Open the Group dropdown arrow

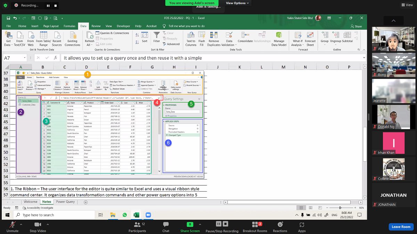coord(325,44)
